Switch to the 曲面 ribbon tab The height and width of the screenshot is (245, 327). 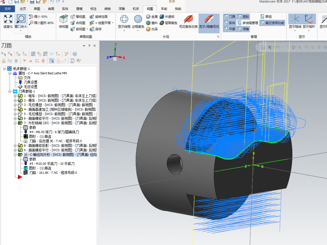51,9
